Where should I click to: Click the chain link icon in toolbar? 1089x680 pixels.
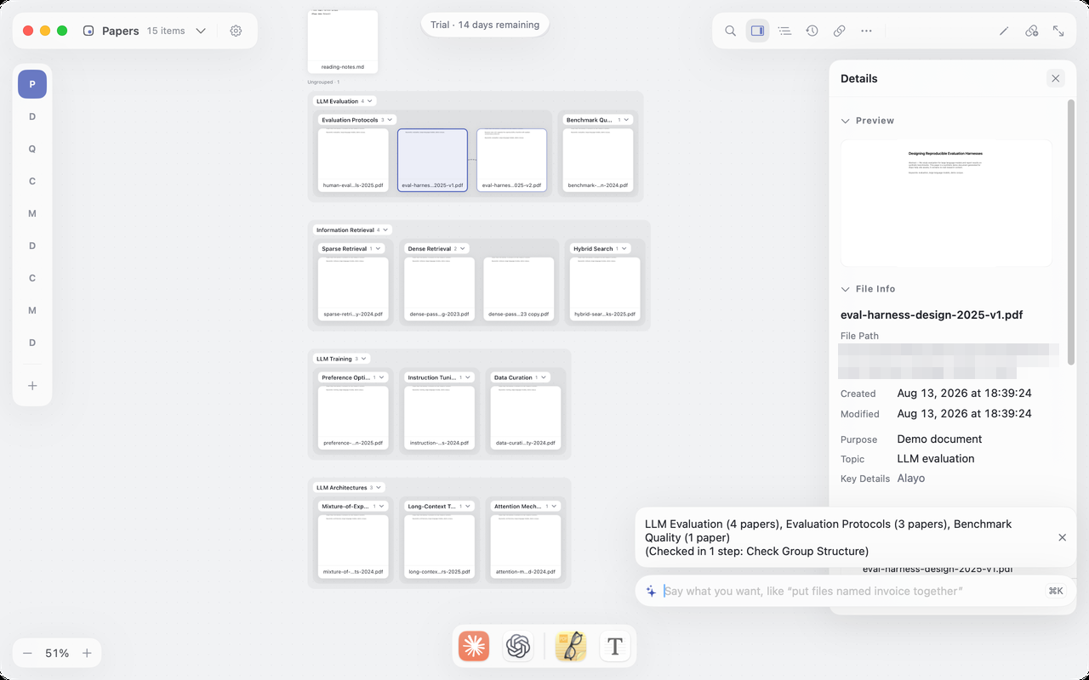[839, 31]
